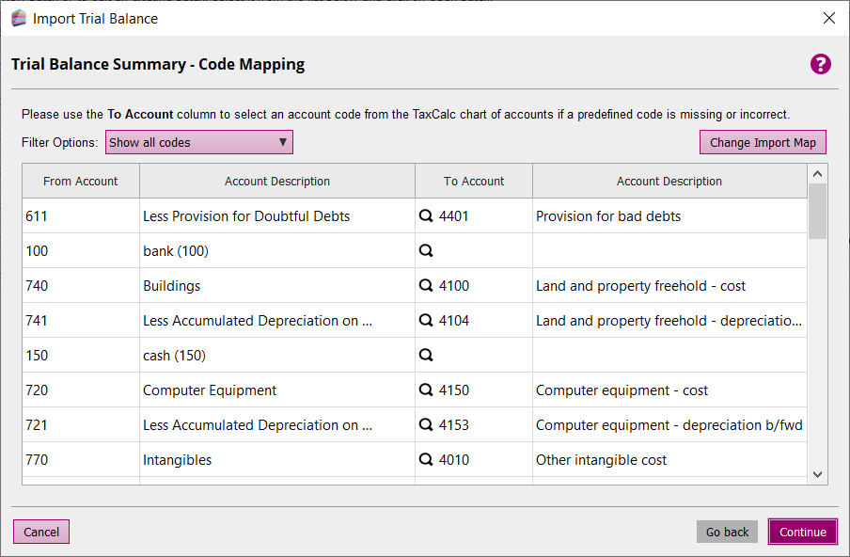Click the To Account column header
Viewport: 850px width, 557px height.
click(x=474, y=182)
